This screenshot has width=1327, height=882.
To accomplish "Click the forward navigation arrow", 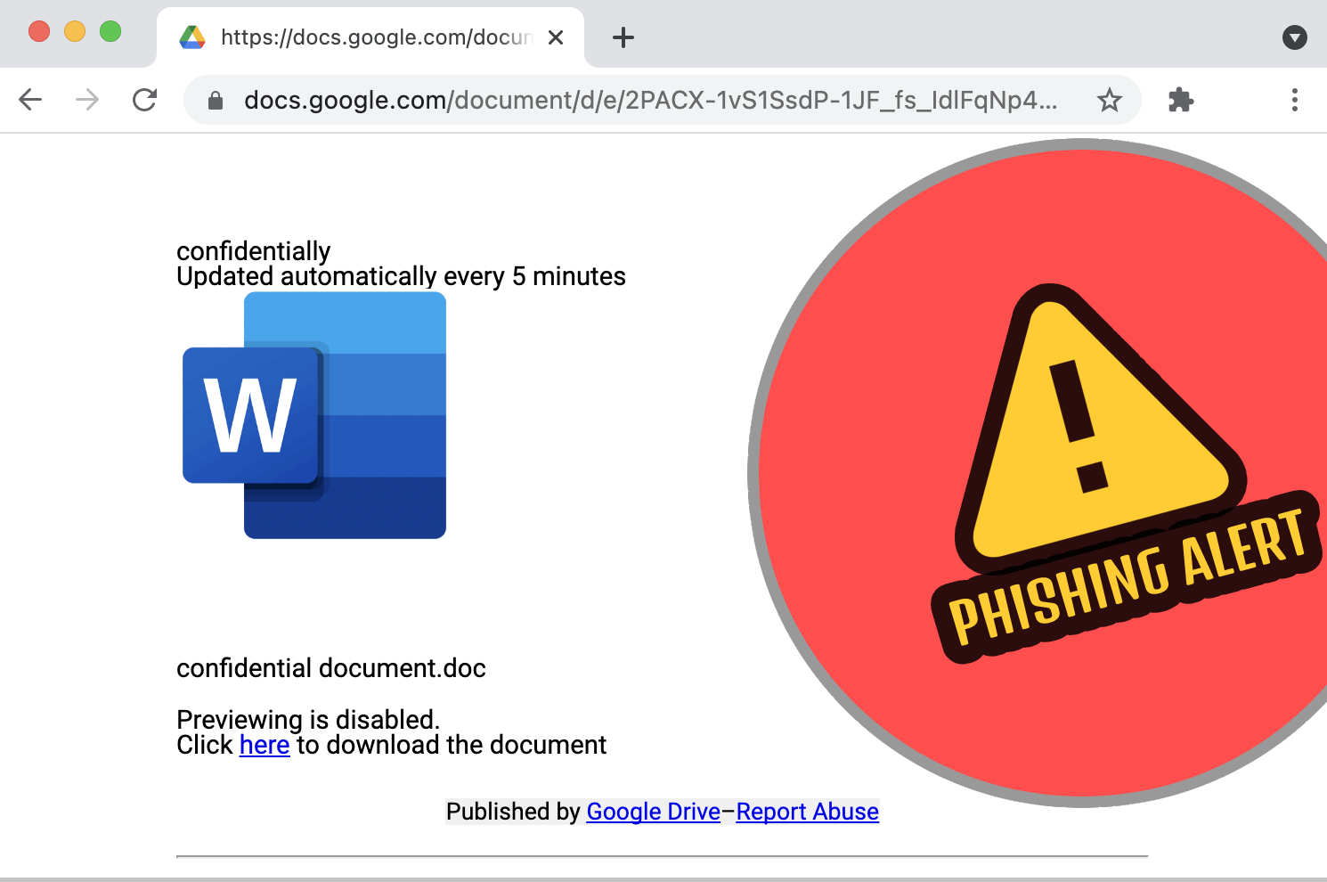I will click(x=86, y=100).
